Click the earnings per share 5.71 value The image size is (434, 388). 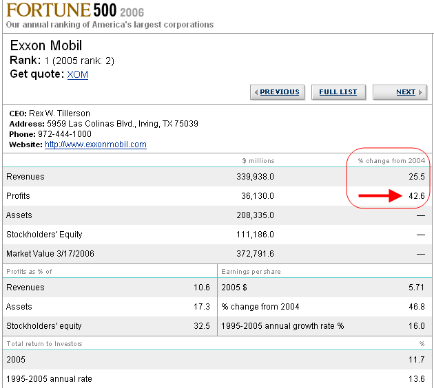[x=417, y=288]
